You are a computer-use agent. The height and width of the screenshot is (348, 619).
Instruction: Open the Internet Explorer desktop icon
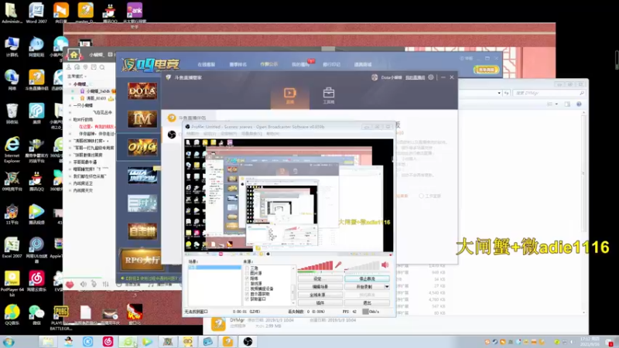[12, 149]
